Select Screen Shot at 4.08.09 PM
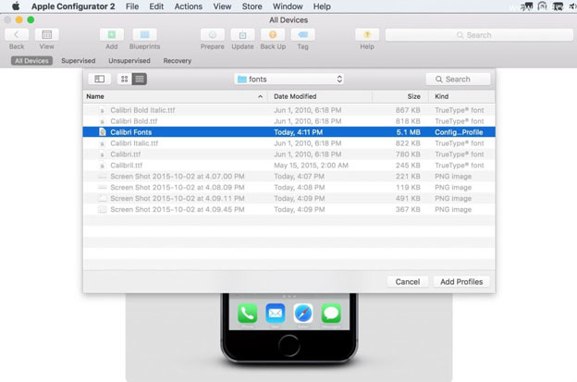Image resolution: width=577 pixels, height=382 pixels. pos(288,188)
